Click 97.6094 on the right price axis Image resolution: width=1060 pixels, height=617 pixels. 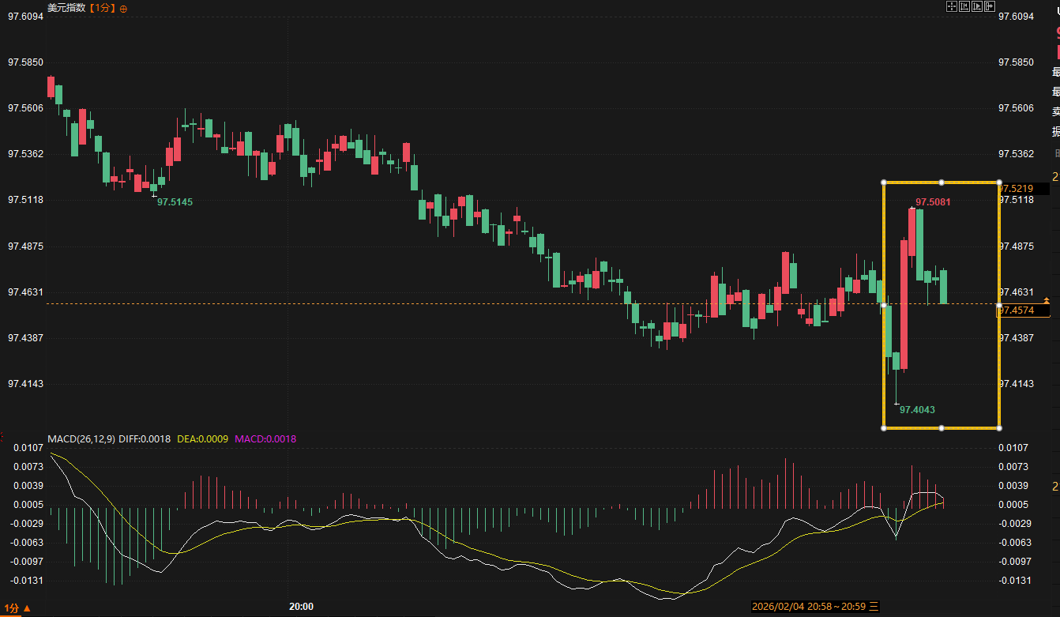pos(1017,16)
